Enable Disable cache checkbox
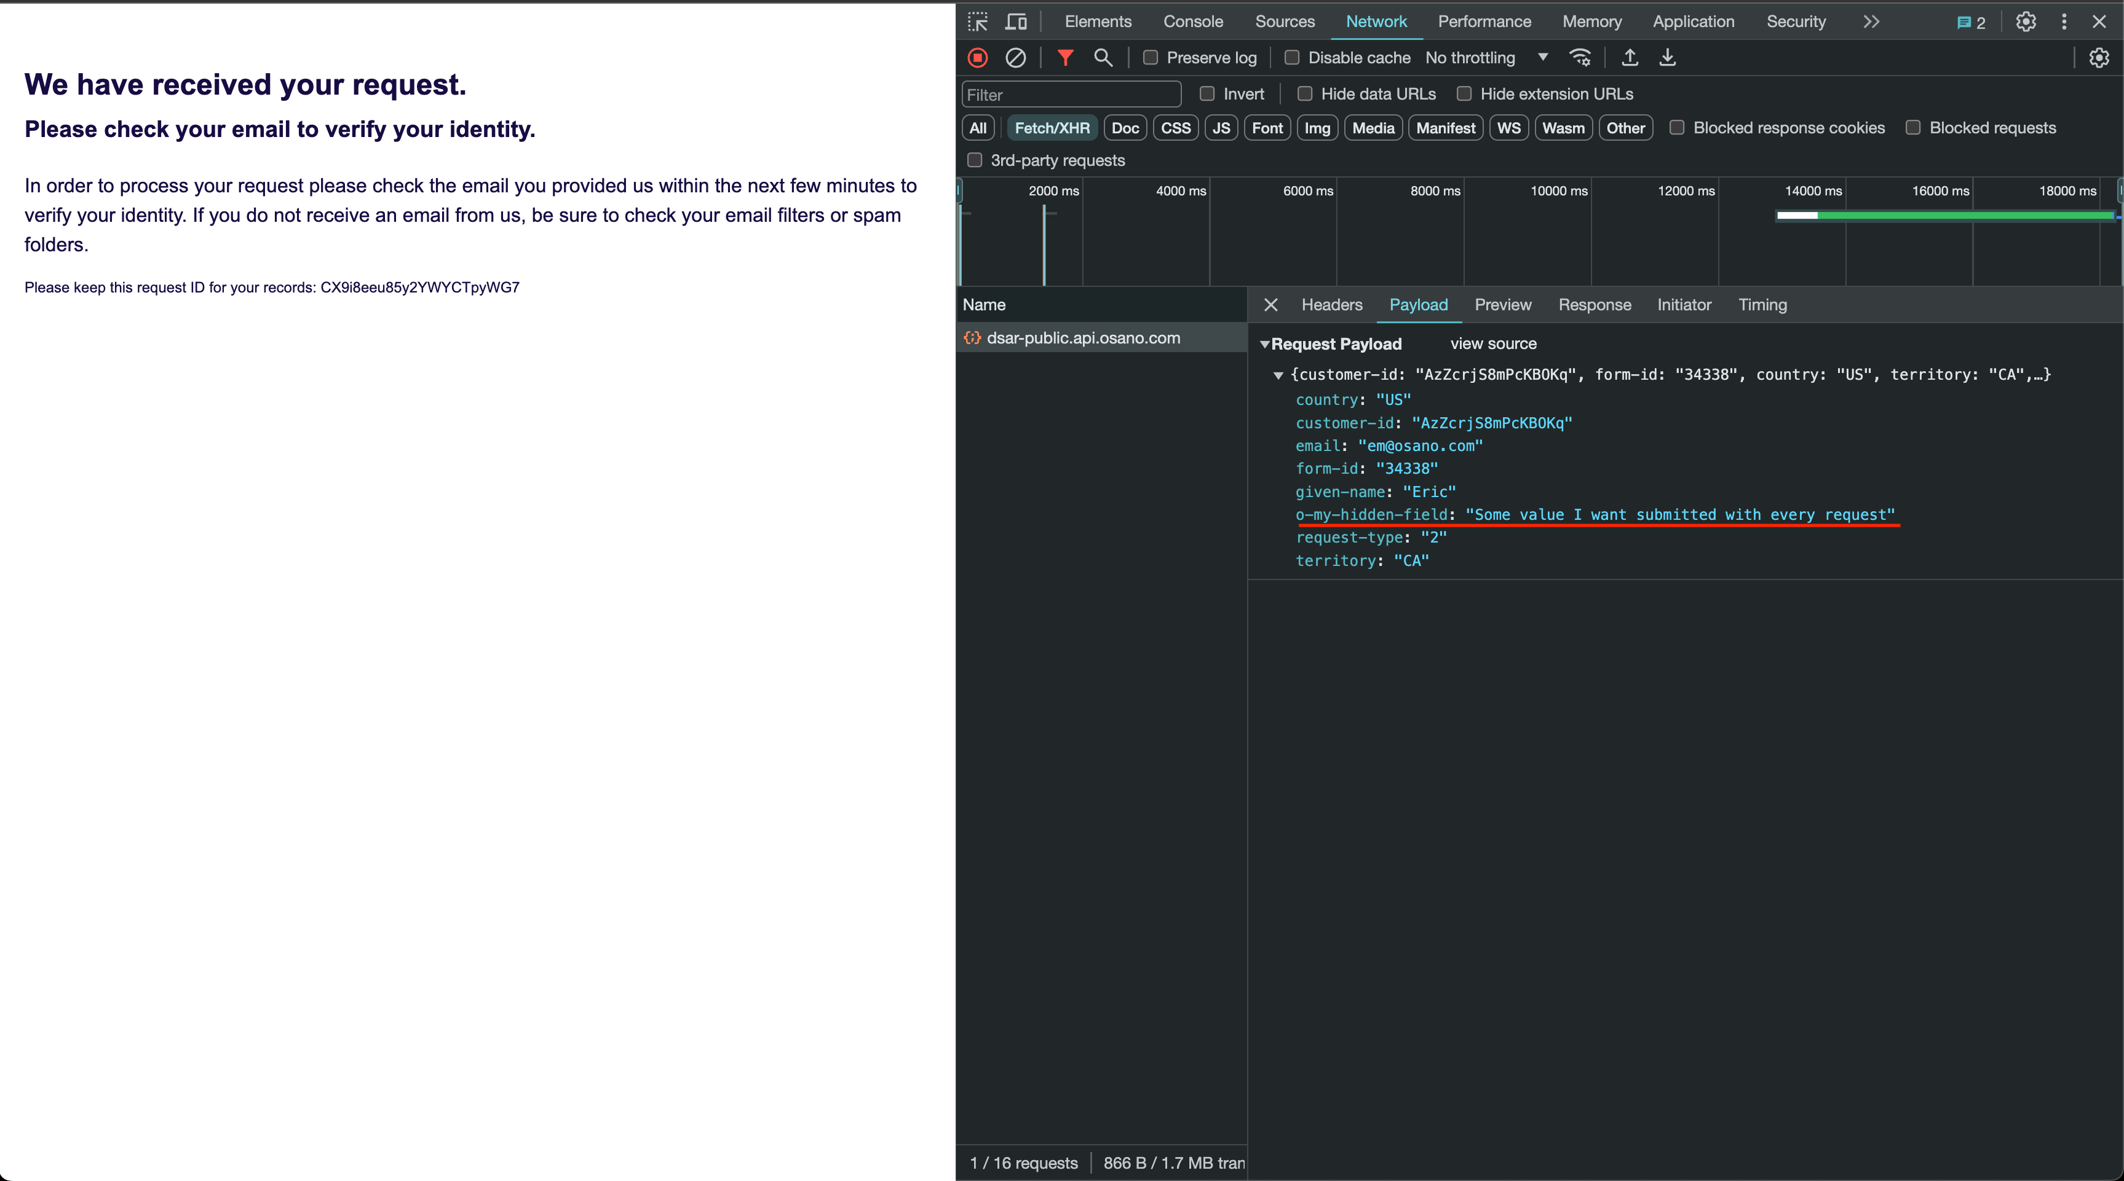The height and width of the screenshot is (1181, 2124). [x=1292, y=58]
